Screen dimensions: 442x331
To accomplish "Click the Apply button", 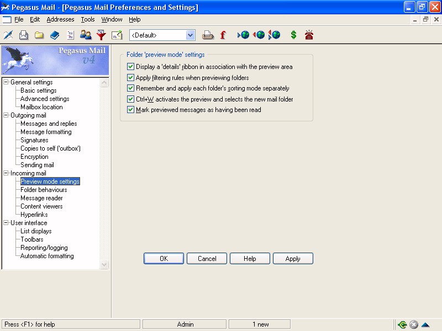I will pos(293,258).
